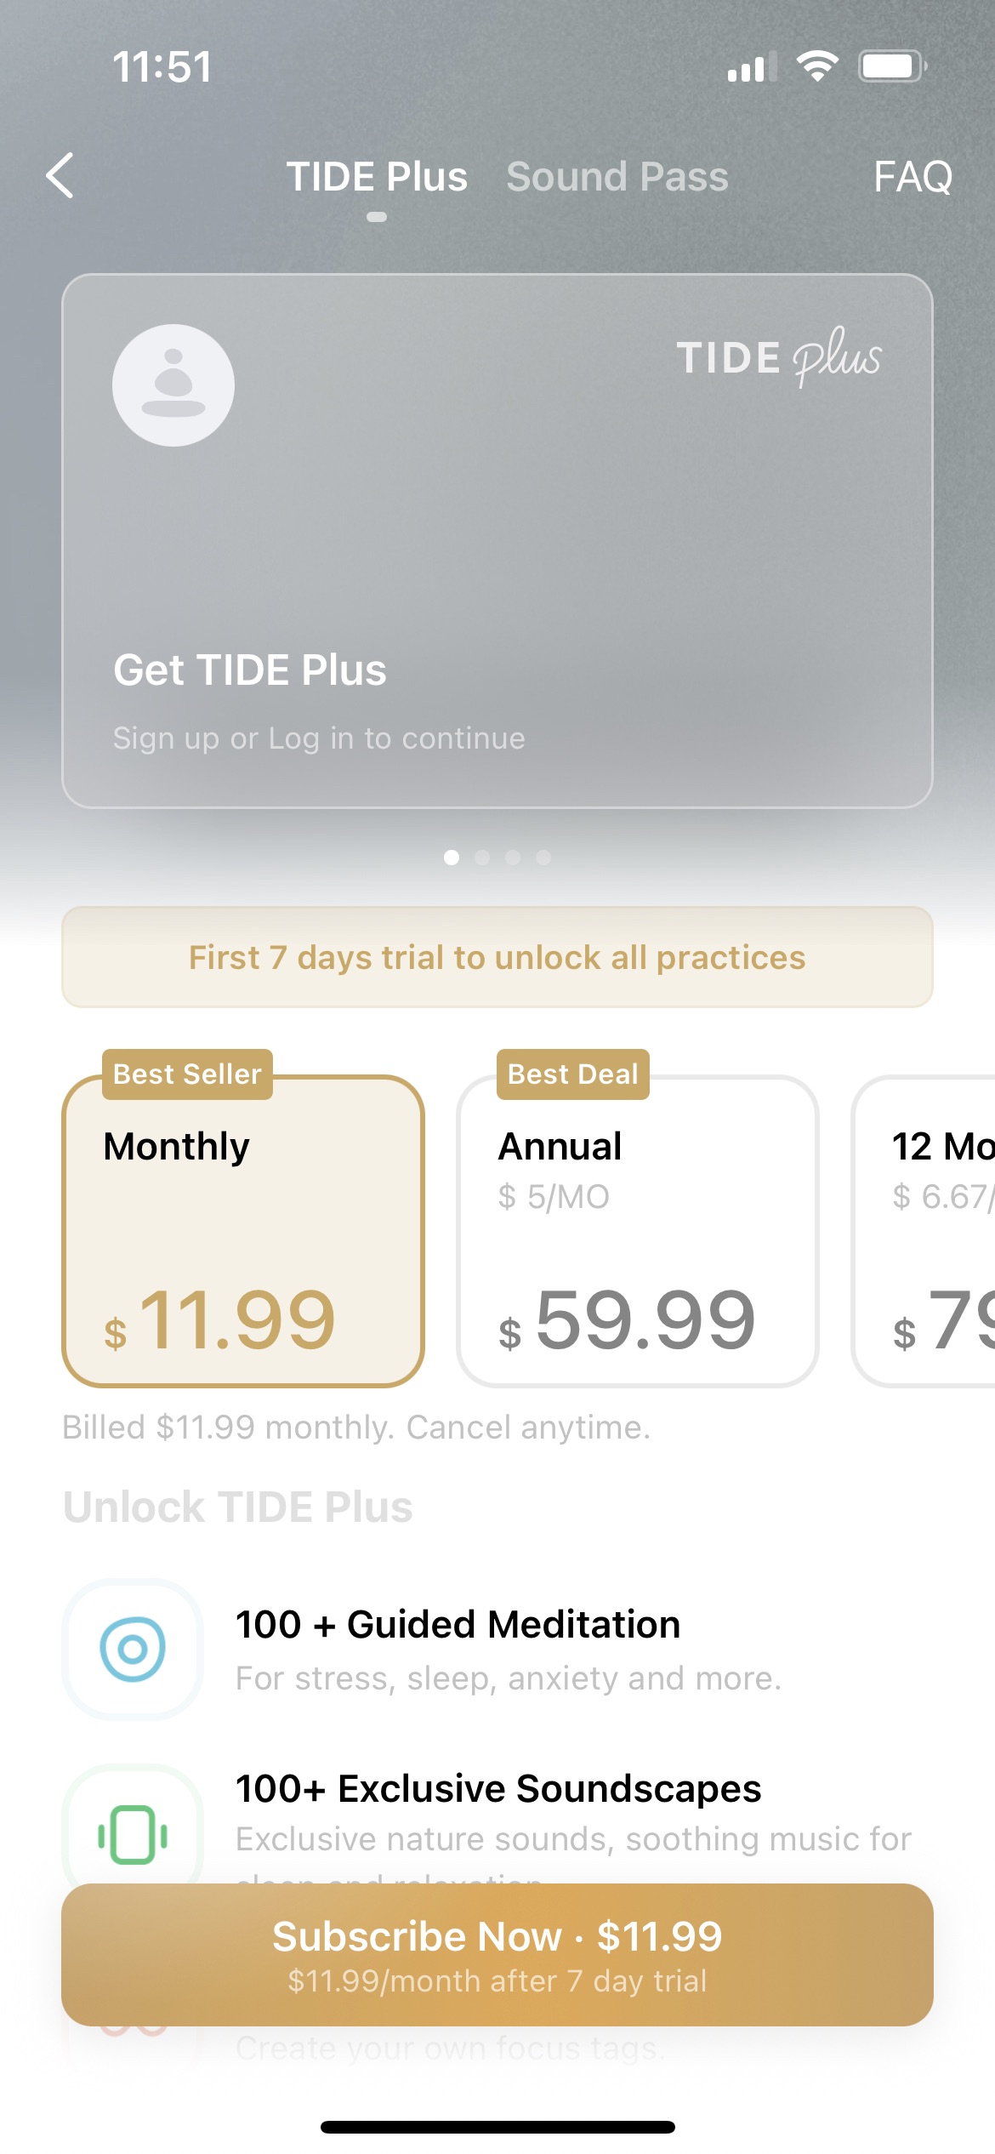The width and height of the screenshot is (995, 2154).
Task: Tap the profile avatar icon
Action: click(x=173, y=385)
